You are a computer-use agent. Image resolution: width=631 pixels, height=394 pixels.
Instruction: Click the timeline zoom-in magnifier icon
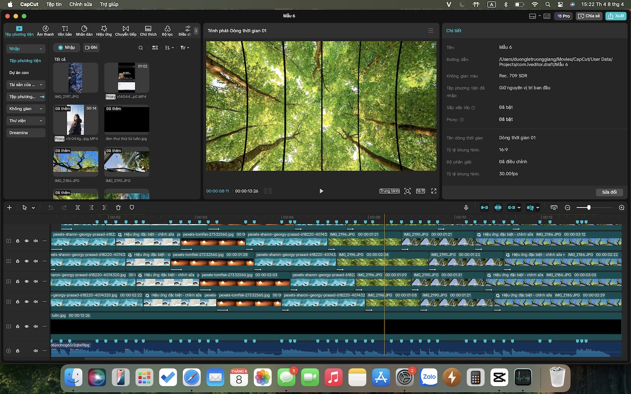point(622,208)
